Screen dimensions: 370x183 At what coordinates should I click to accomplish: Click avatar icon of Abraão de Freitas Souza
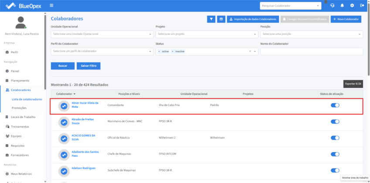tap(64, 122)
